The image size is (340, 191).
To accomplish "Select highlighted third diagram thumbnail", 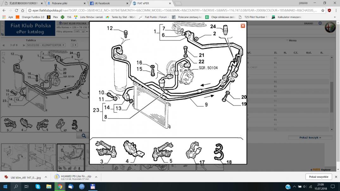I will coord(71,157).
